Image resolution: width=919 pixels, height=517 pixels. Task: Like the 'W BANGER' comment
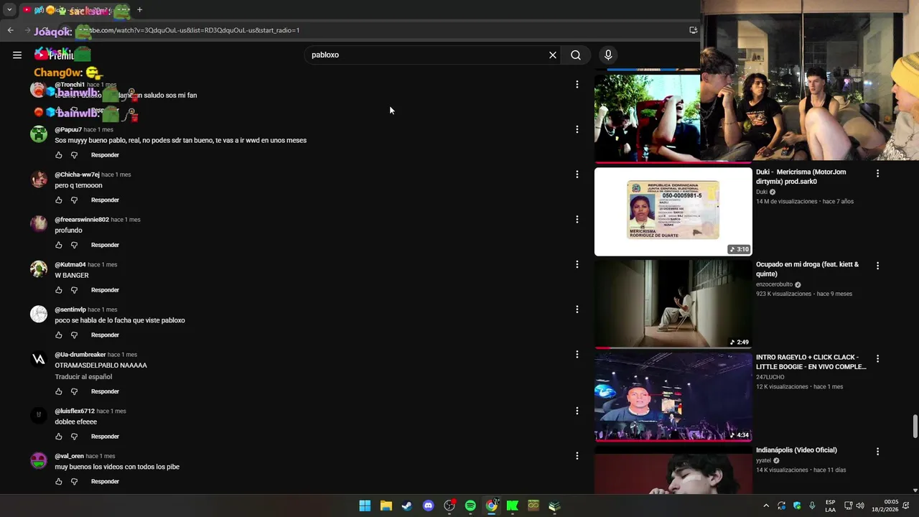pos(59,290)
